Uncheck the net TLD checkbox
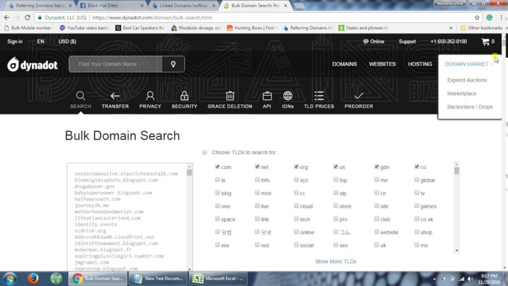 [x=257, y=167]
